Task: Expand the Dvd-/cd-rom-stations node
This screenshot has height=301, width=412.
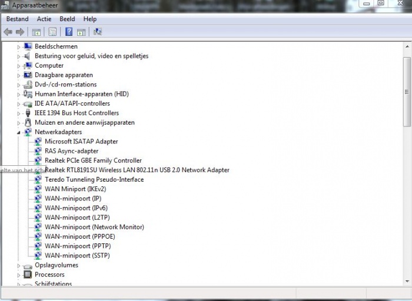Action: (x=18, y=85)
